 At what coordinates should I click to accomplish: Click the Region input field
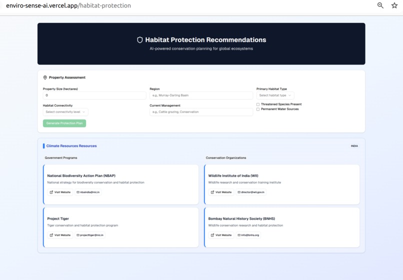pyautogui.click(x=201, y=95)
